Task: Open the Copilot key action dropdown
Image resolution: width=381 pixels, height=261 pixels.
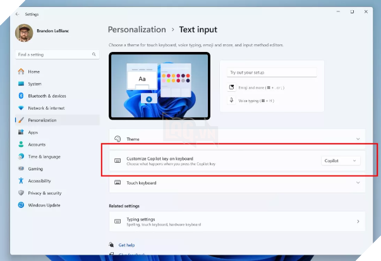Action: [x=341, y=161]
